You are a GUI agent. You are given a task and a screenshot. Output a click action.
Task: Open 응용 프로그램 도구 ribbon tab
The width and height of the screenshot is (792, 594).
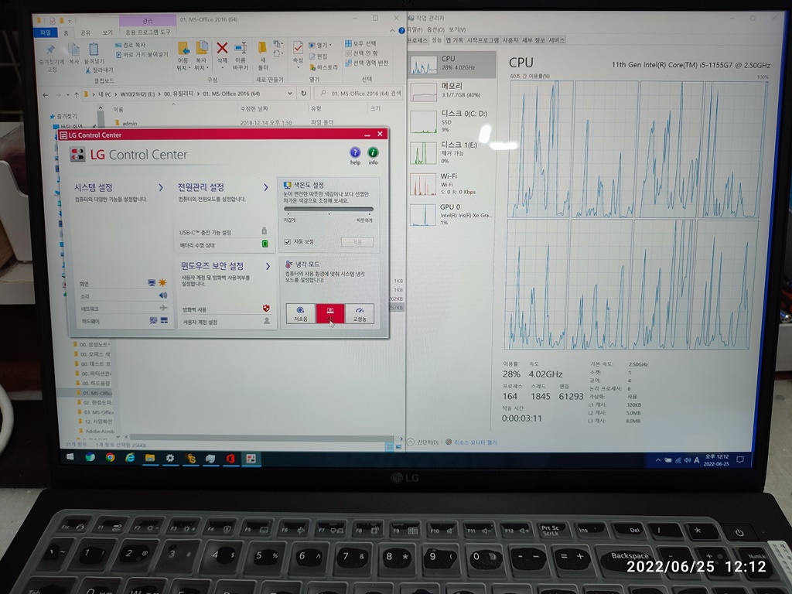coord(148,32)
